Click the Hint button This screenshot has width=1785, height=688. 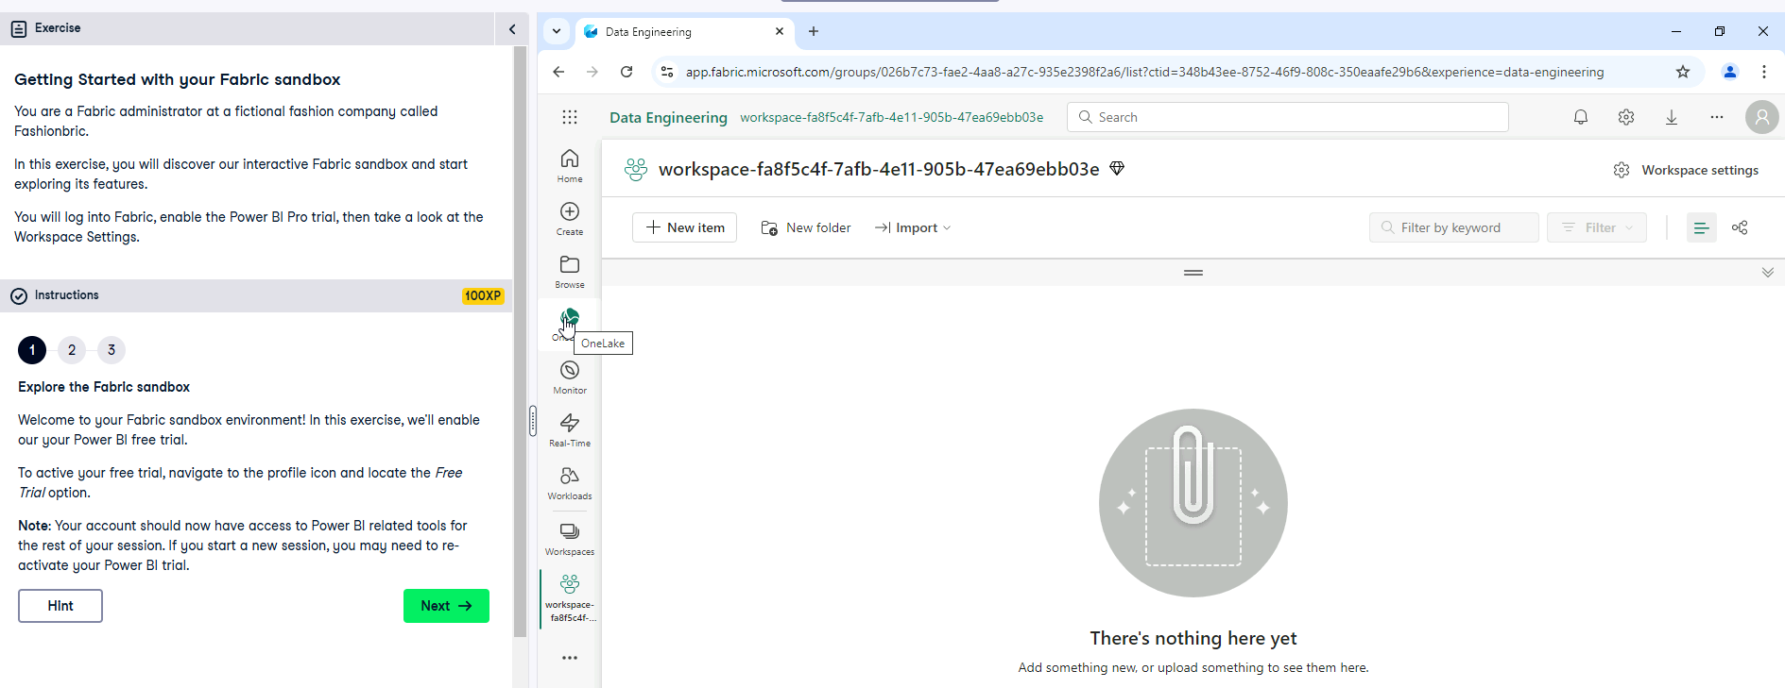click(60, 606)
